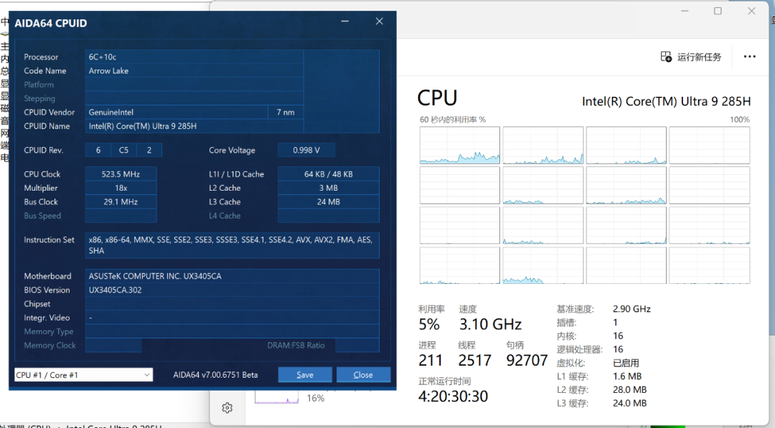Viewport: 775px width, 428px height.
Task: Click the 3.10 GHz speed value in Task Manager
Action: (490, 324)
